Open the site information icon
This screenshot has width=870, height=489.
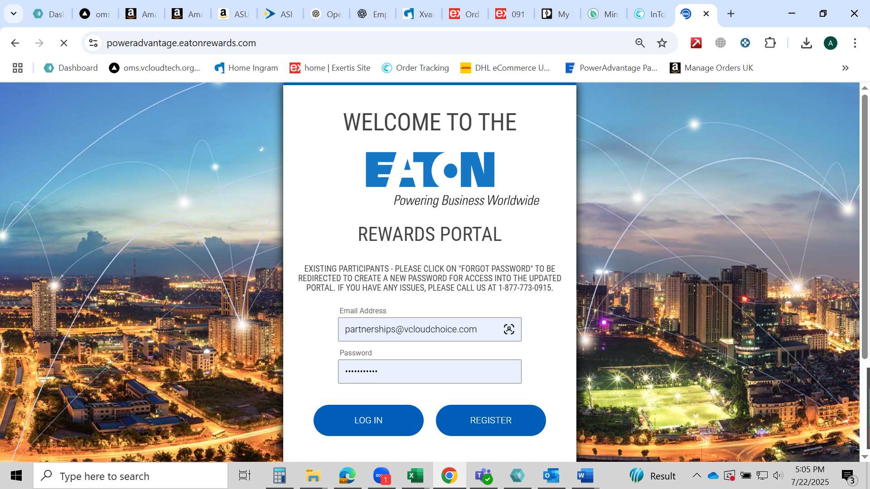[x=93, y=43]
